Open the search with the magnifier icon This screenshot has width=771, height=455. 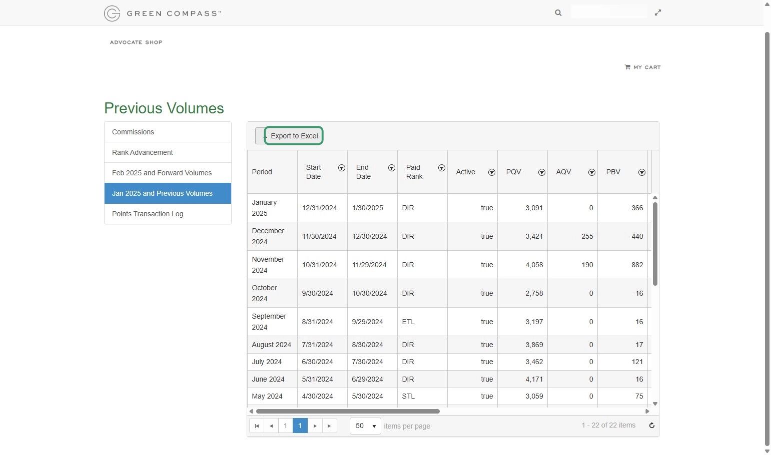pyautogui.click(x=558, y=12)
